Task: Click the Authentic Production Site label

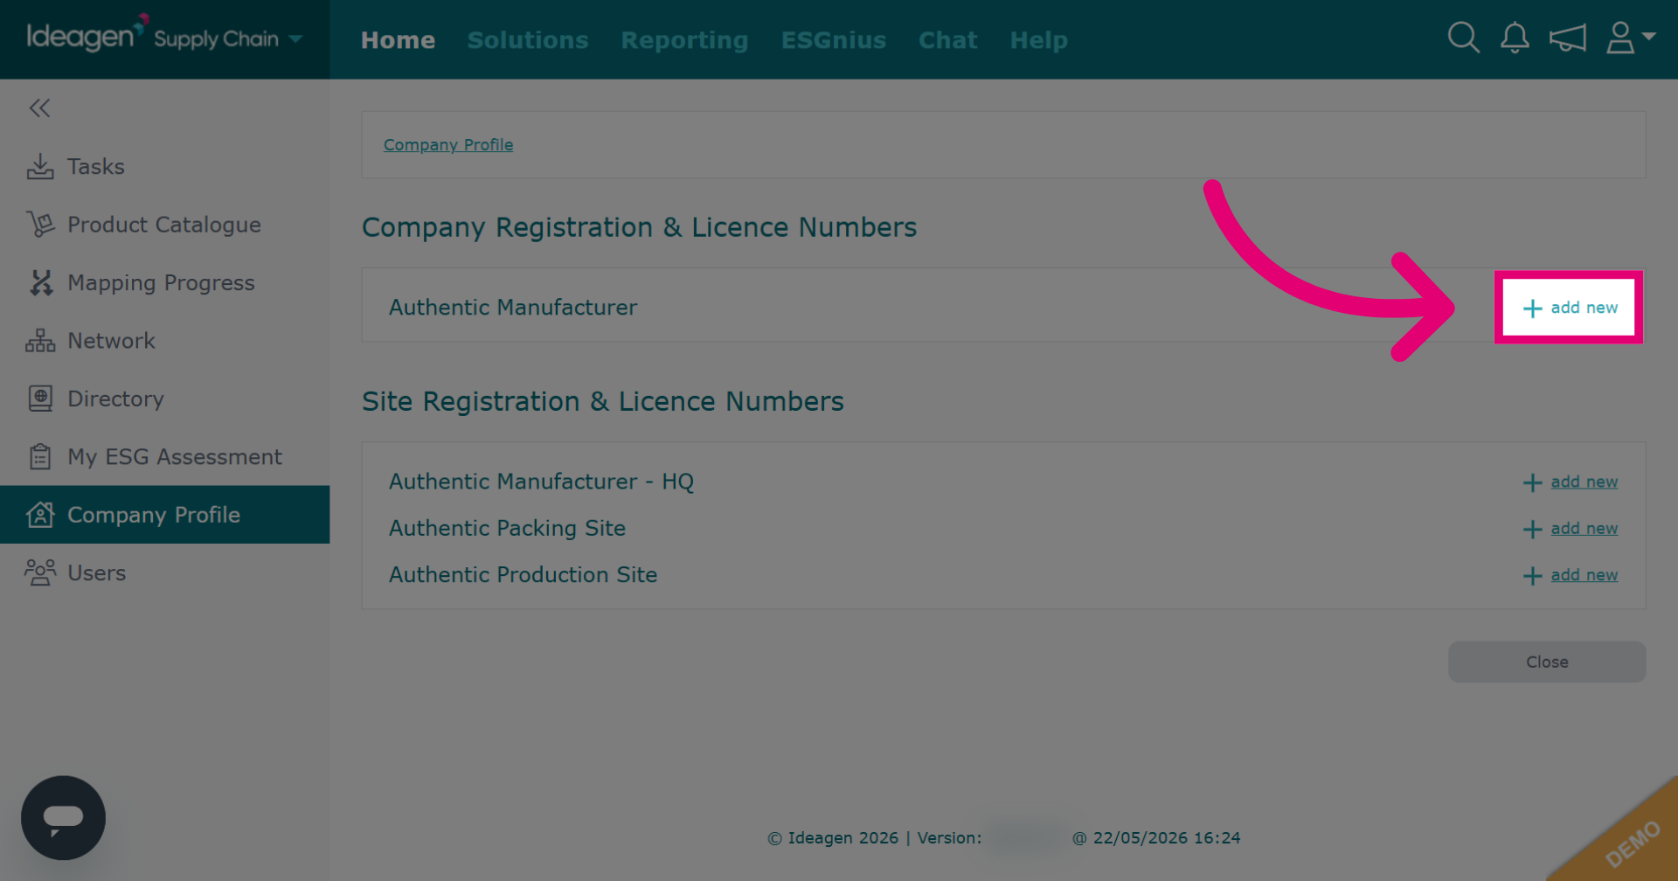Action: pyautogui.click(x=523, y=575)
